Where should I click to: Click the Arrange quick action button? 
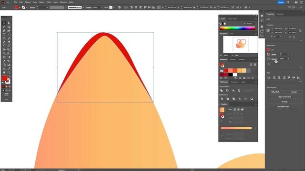click(285, 102)
